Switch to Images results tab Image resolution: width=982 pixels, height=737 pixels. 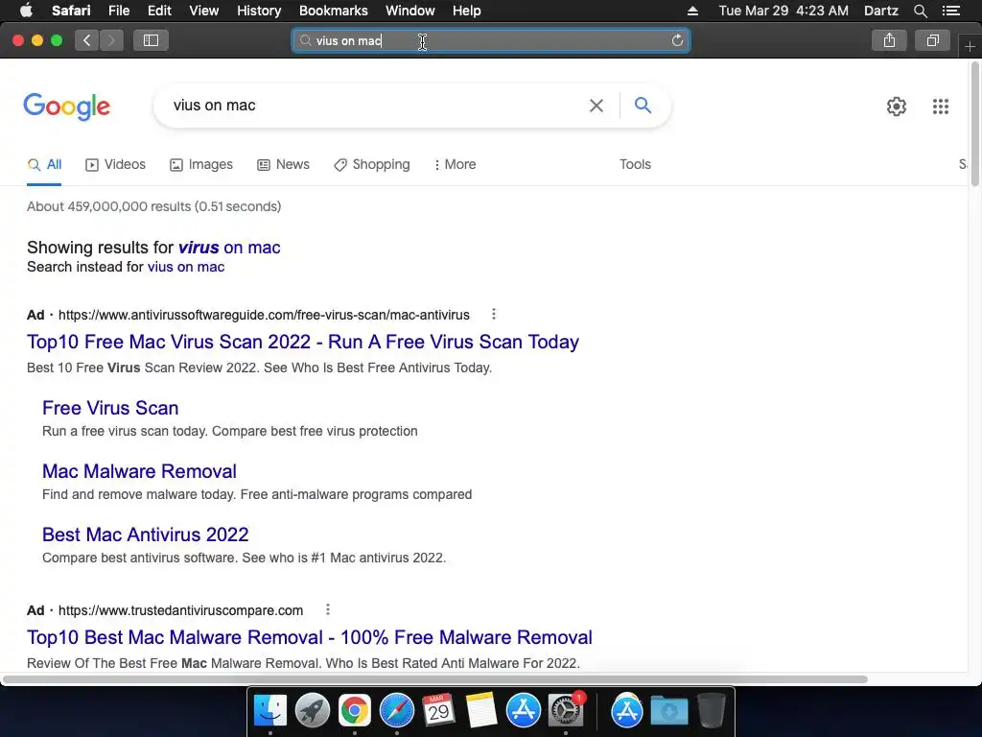click(201, 165)
